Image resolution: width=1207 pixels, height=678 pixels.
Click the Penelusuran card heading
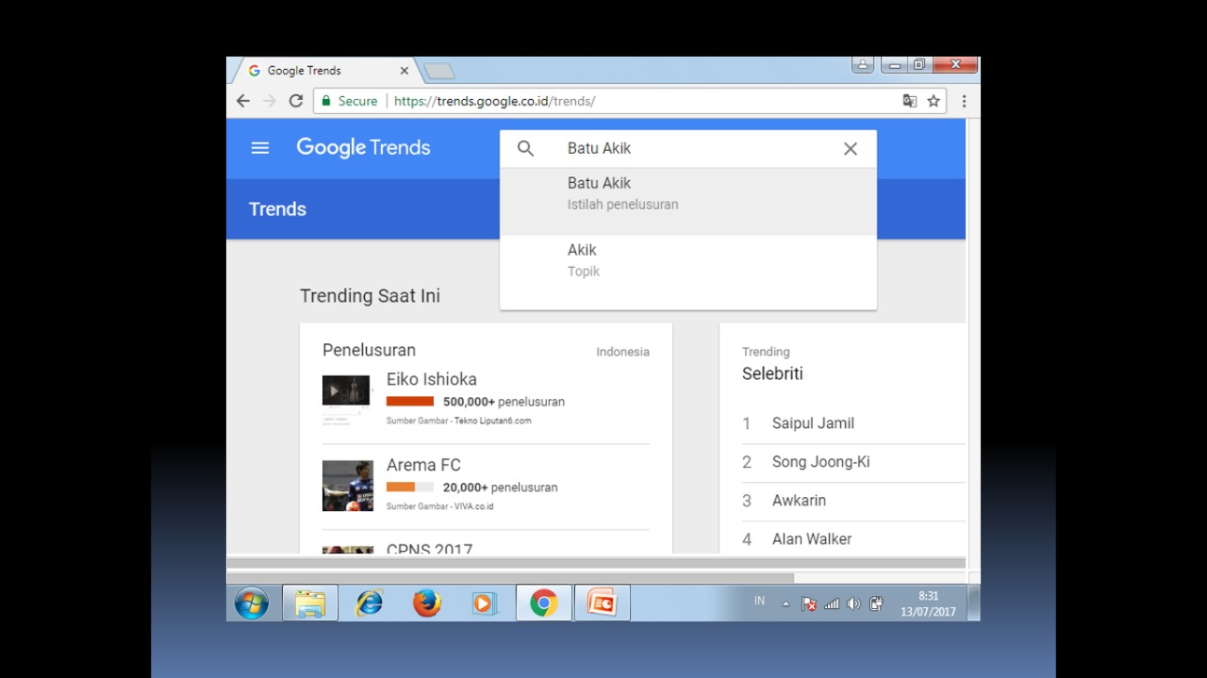click(369, 350)
